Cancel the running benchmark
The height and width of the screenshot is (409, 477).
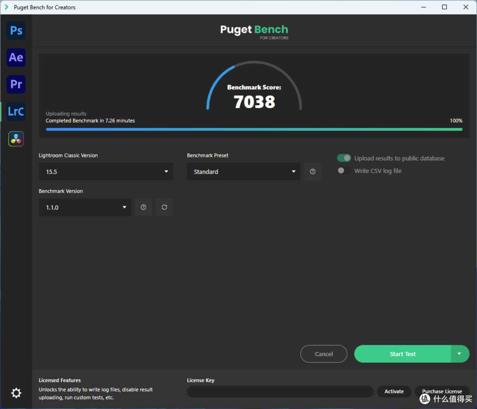pos(324,354)
